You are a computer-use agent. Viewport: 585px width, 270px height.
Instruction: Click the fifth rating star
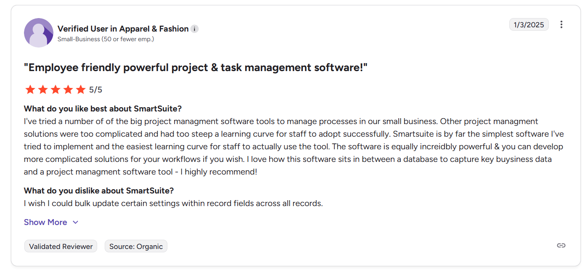click(x=80, y=90)
